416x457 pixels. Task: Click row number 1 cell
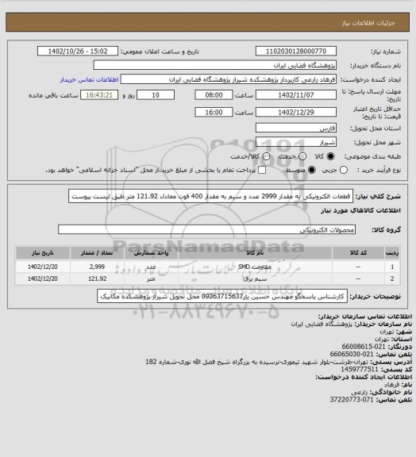click(392, 267)
